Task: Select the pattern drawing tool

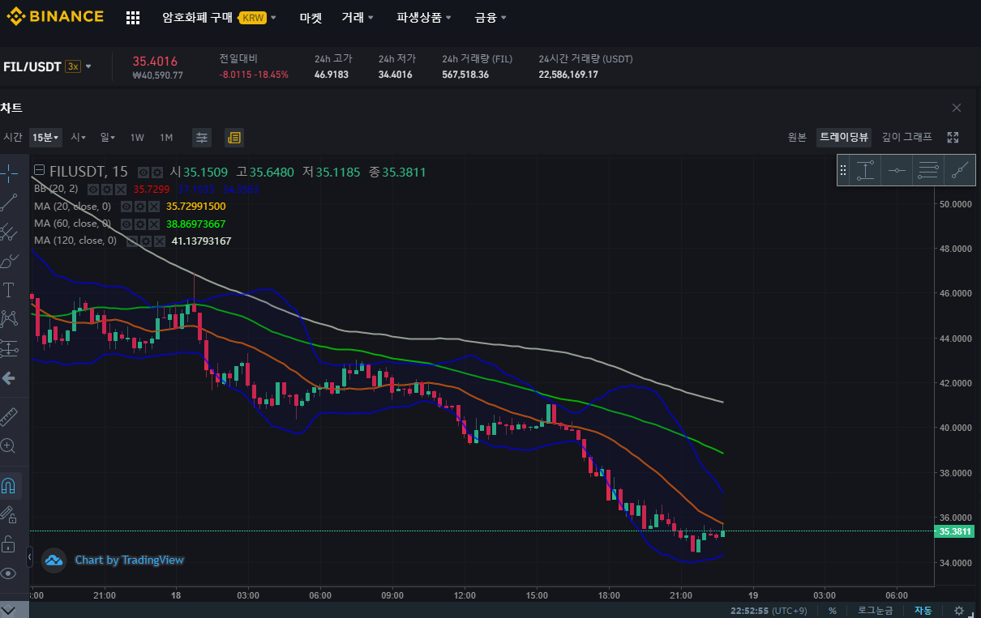Action: click(x=9, y=319)
